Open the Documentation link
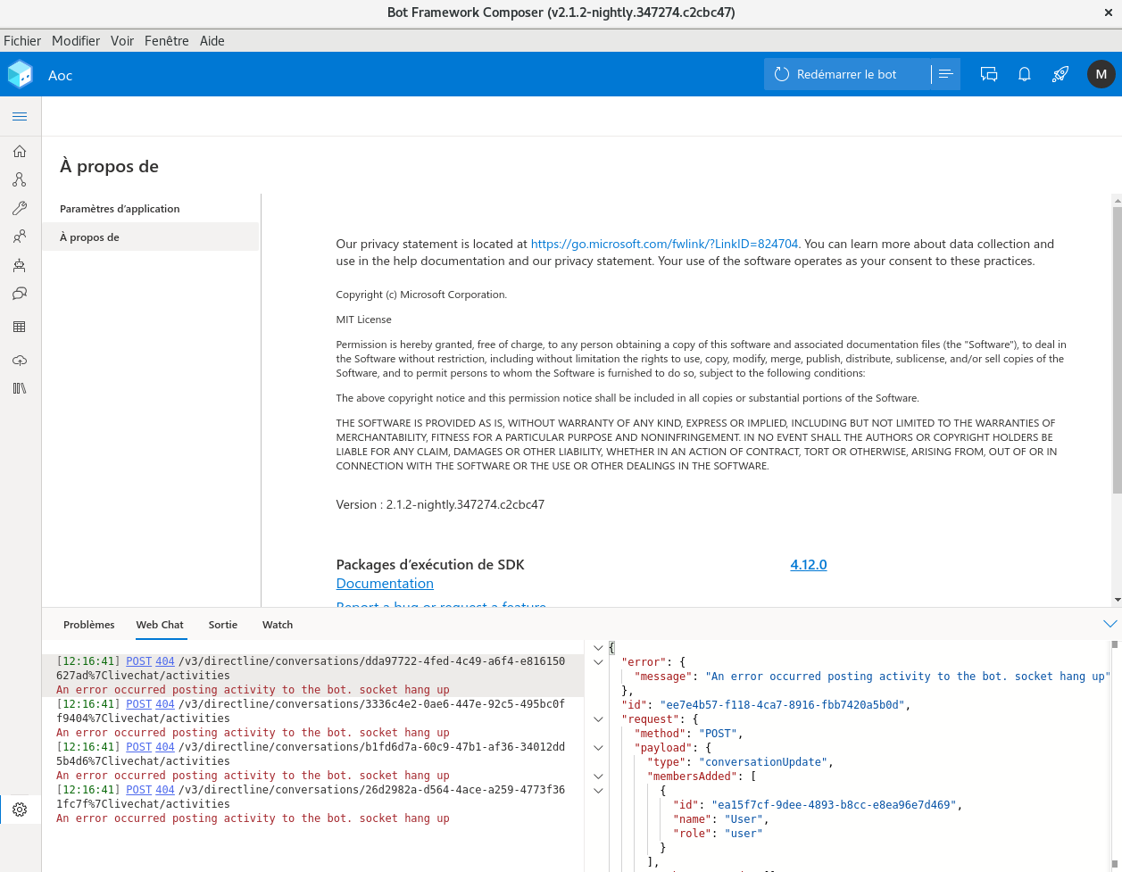 click(x=385, y=583)
